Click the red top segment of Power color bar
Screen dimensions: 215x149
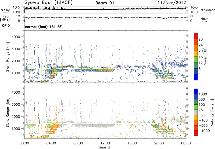point(196,36)
